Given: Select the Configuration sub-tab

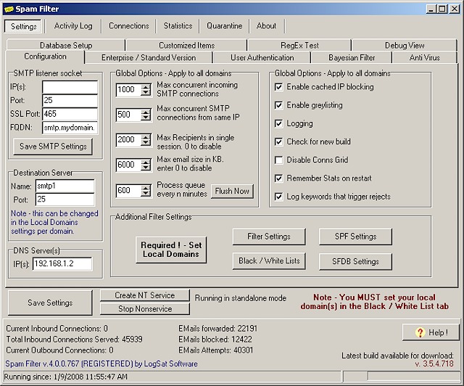Looking at the screenshot, I should (45, 57).
